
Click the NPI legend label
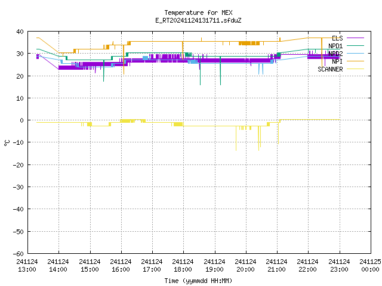[337, 61]
